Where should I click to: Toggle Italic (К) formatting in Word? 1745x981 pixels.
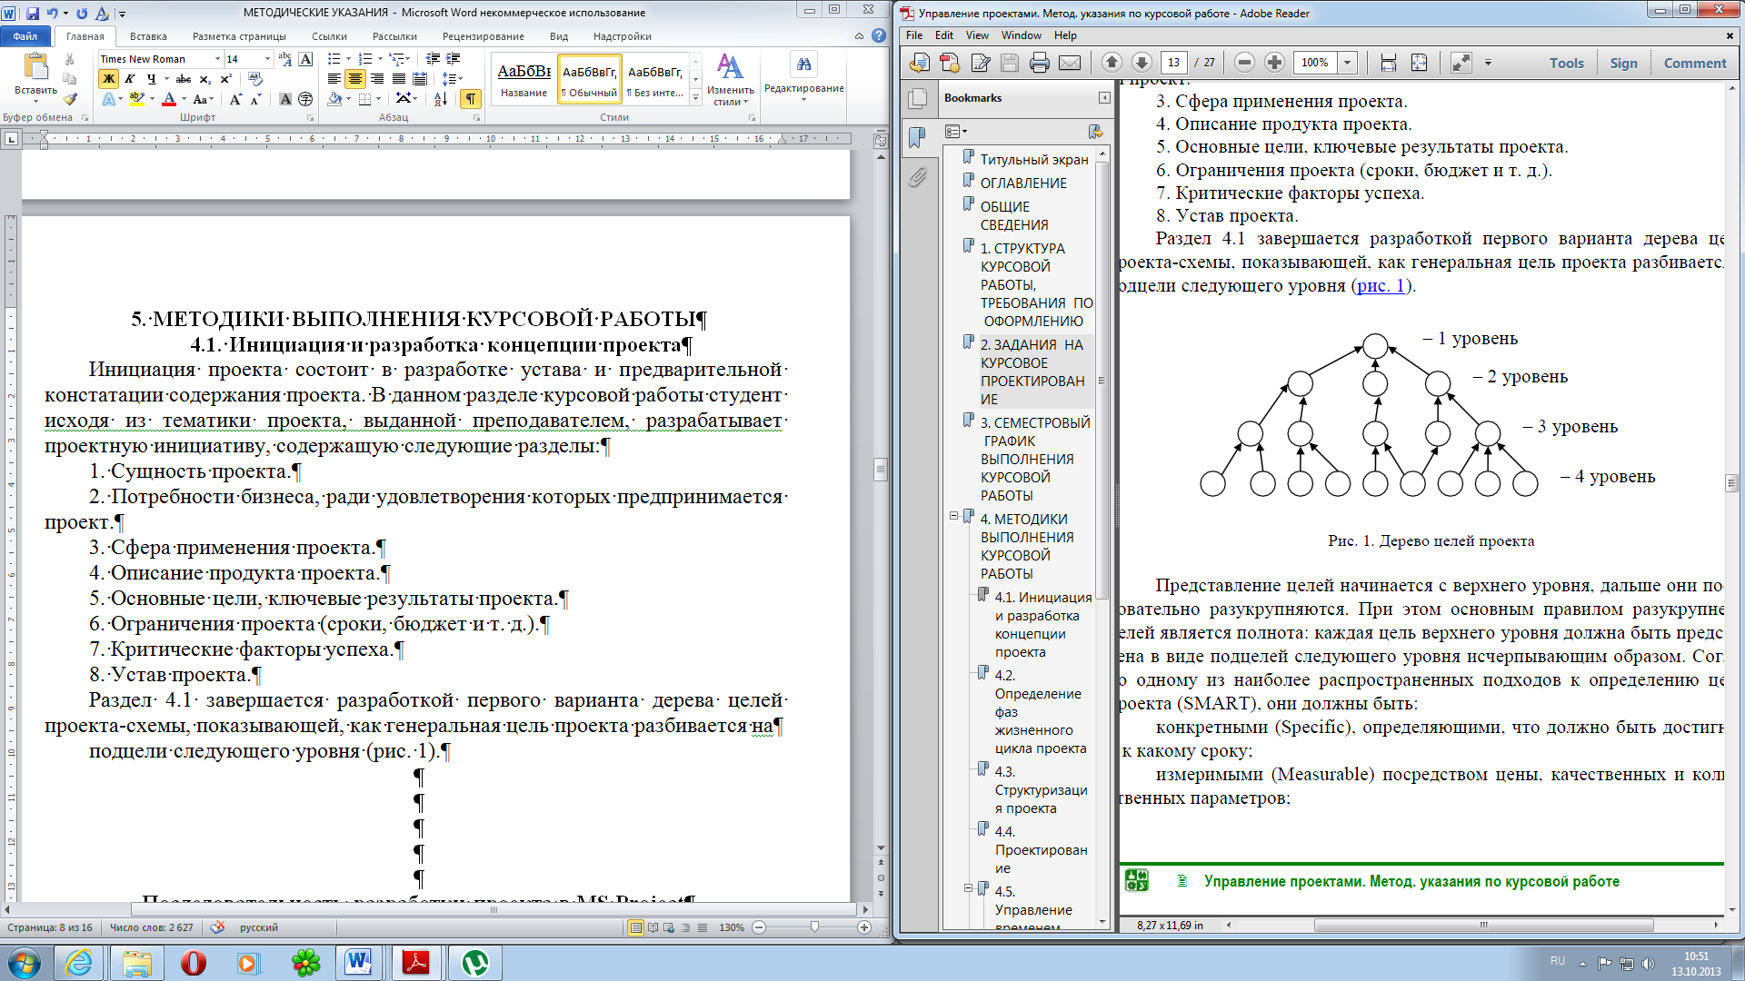coord(130,79)
